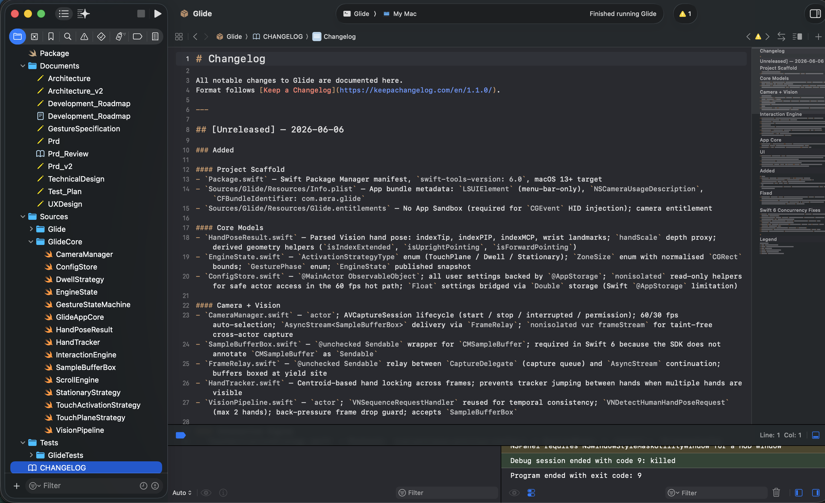Open the Bookmark navigator
The height and width of the screenshot is (503, 825).
(51, 37)
